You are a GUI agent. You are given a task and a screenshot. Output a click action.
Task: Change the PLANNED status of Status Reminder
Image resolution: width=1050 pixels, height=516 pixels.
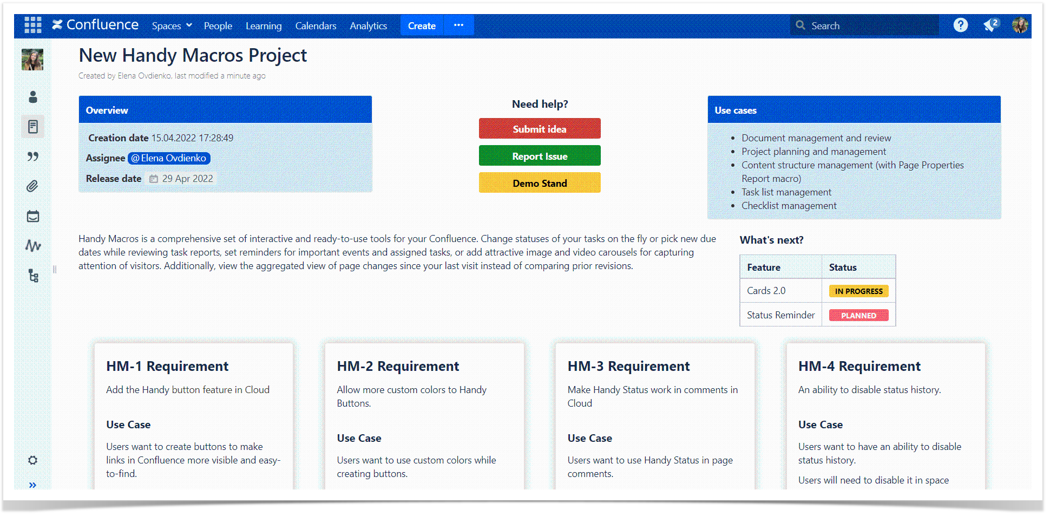(x=858, y=316)
